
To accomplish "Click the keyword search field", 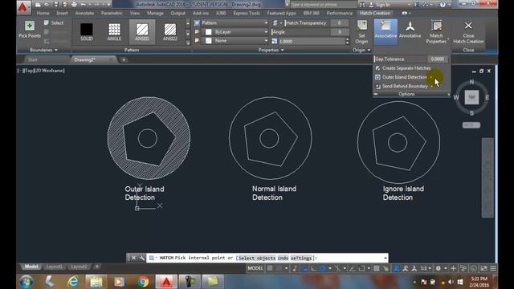I will (323, 5).
